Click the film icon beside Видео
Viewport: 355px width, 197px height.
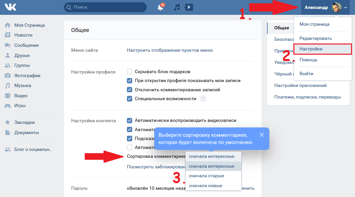(x=8, y=96)
